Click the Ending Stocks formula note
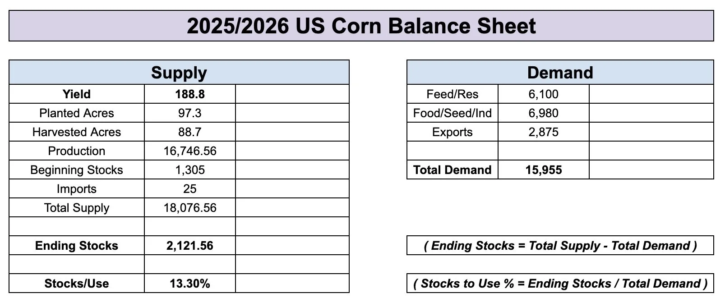The image size is (725, 307). [560, 246]
